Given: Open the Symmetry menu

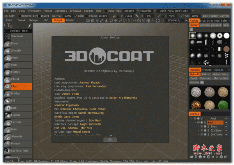Looking at the screenshot, I should [34, 11].
